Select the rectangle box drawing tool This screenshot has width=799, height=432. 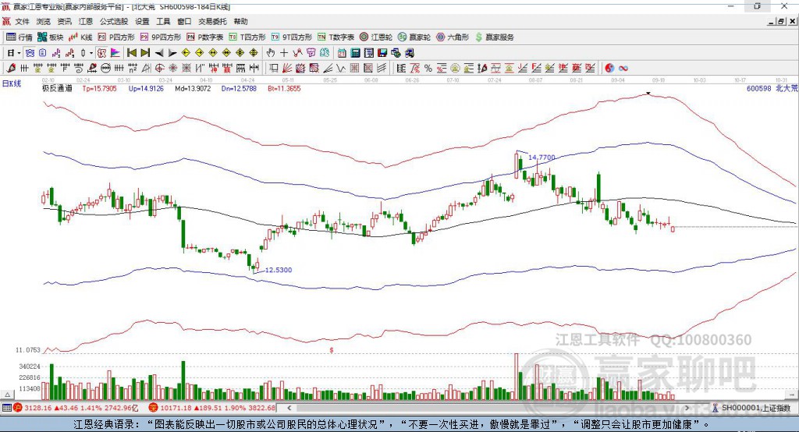(274, 68)
